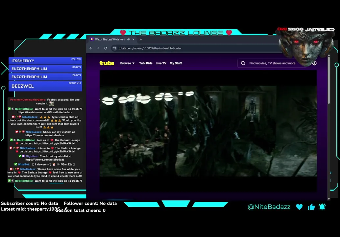340x237 pixels.
Task: Select the Watch The Last Witch Hunter tab
Action: pos(110,39)
